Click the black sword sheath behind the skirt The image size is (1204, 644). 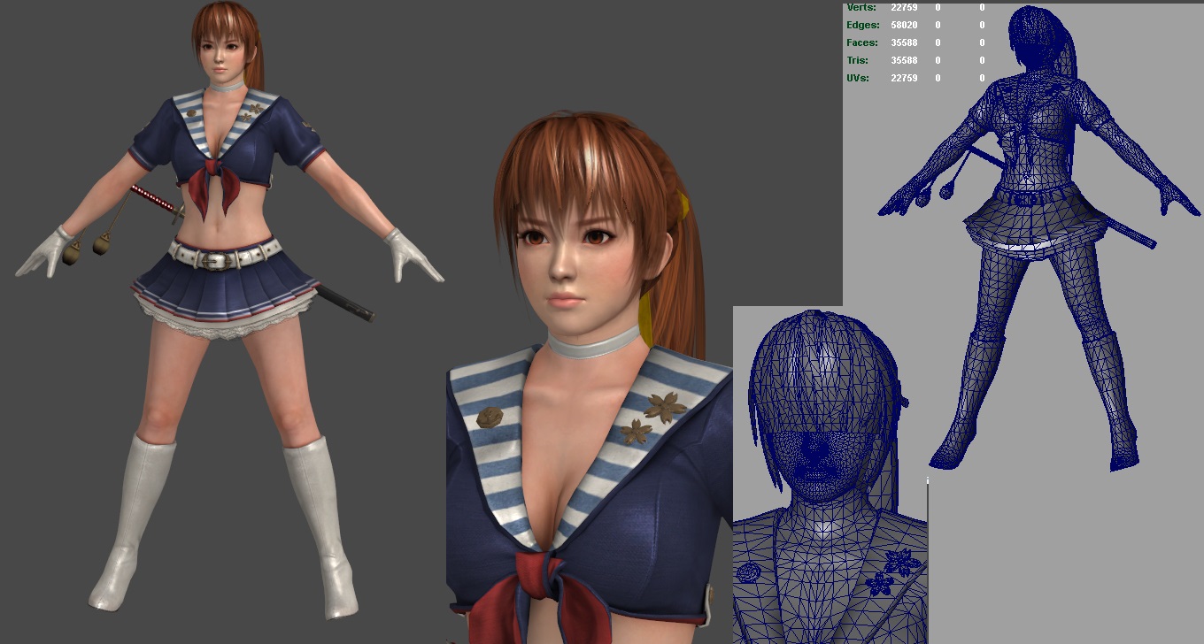tap(344, 303)
